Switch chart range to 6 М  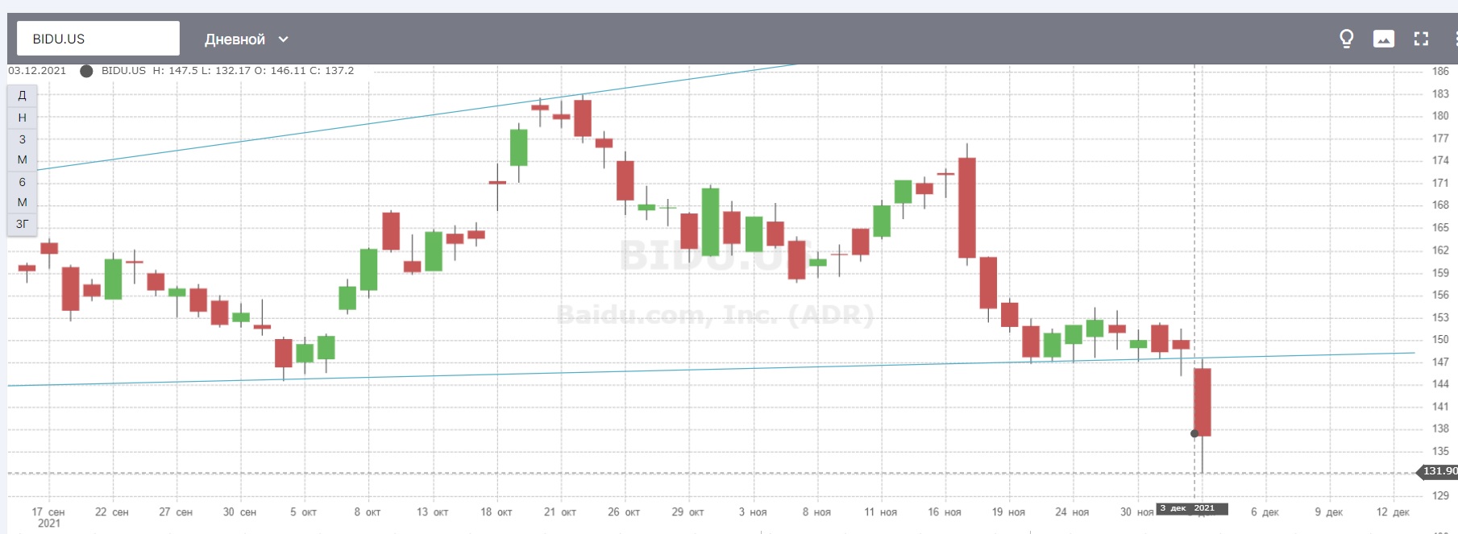pyautogui.click(x=22, y=192)
